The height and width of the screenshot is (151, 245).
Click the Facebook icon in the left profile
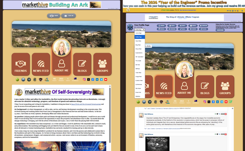point(93,79)
